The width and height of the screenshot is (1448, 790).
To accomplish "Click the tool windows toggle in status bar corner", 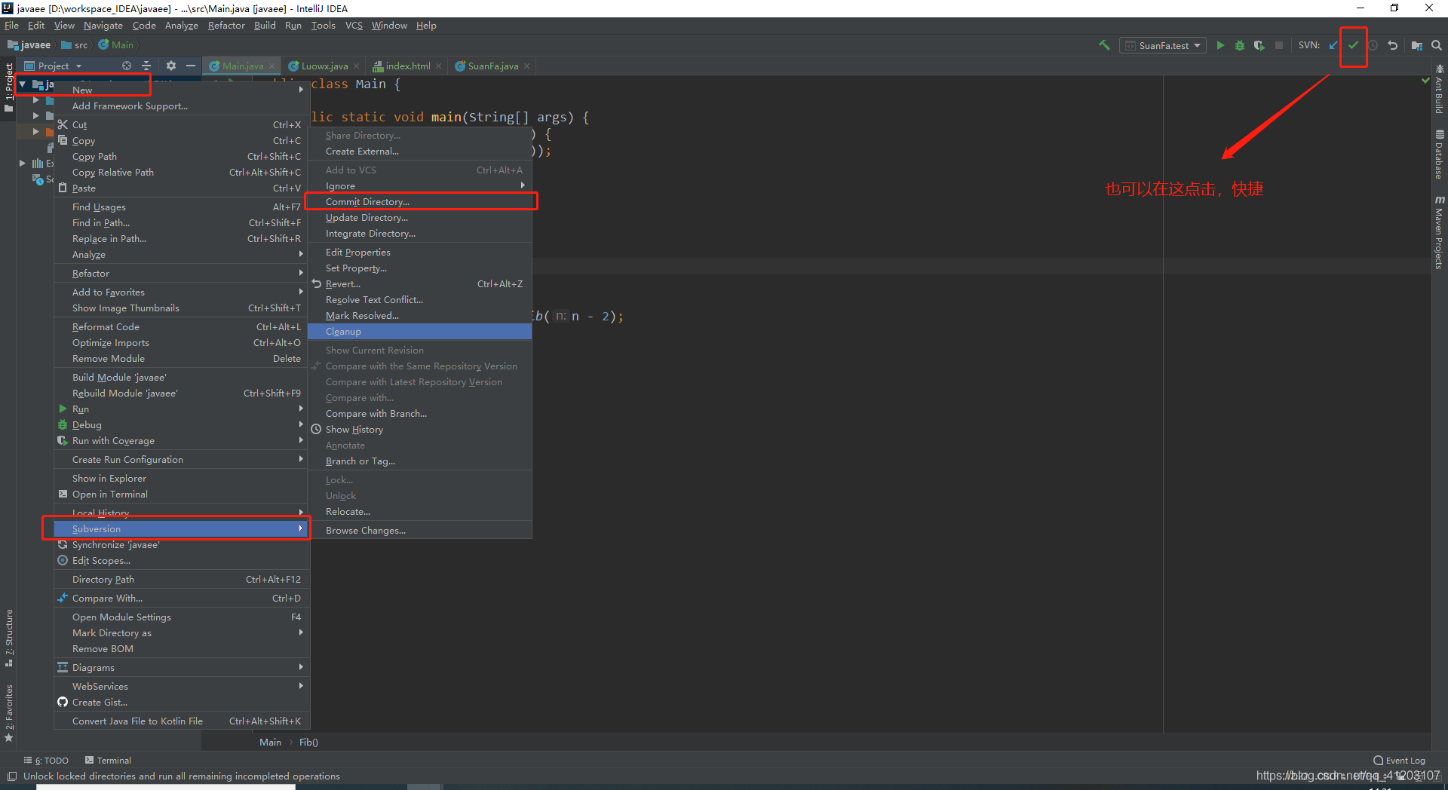I will (11, 776).
